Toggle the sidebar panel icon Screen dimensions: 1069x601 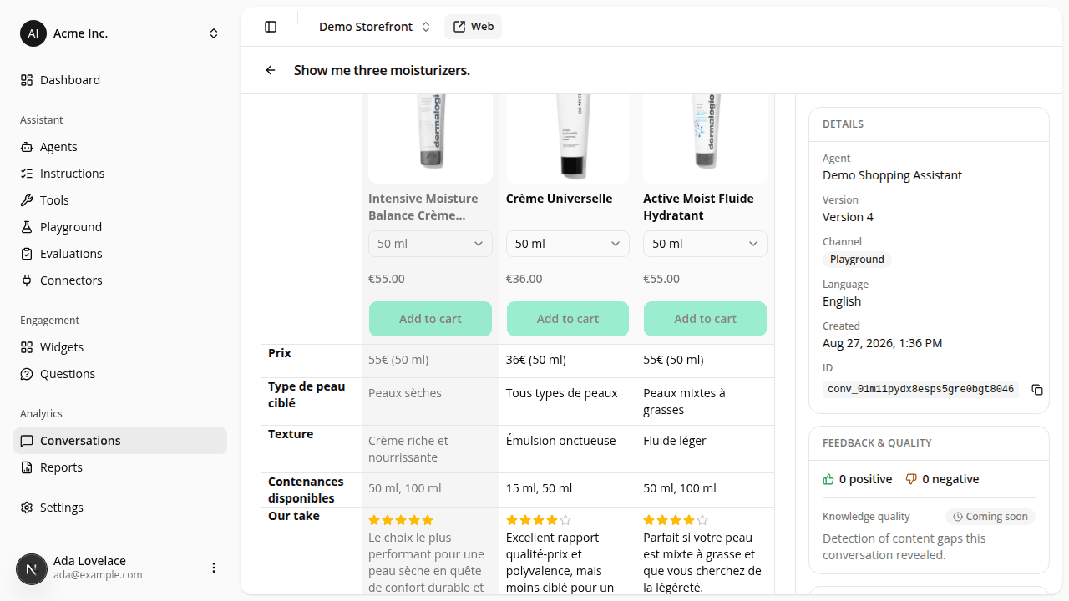271,27
